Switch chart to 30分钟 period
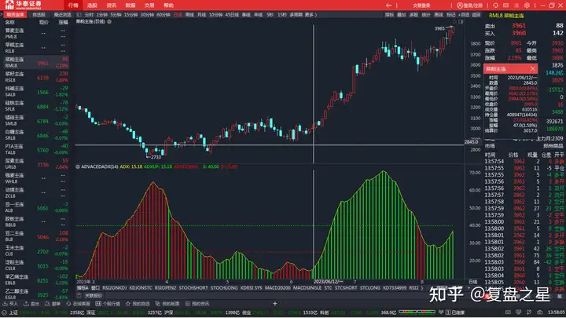Image resolution: width=566 pixels, height=318 pixels. (147, 15)
